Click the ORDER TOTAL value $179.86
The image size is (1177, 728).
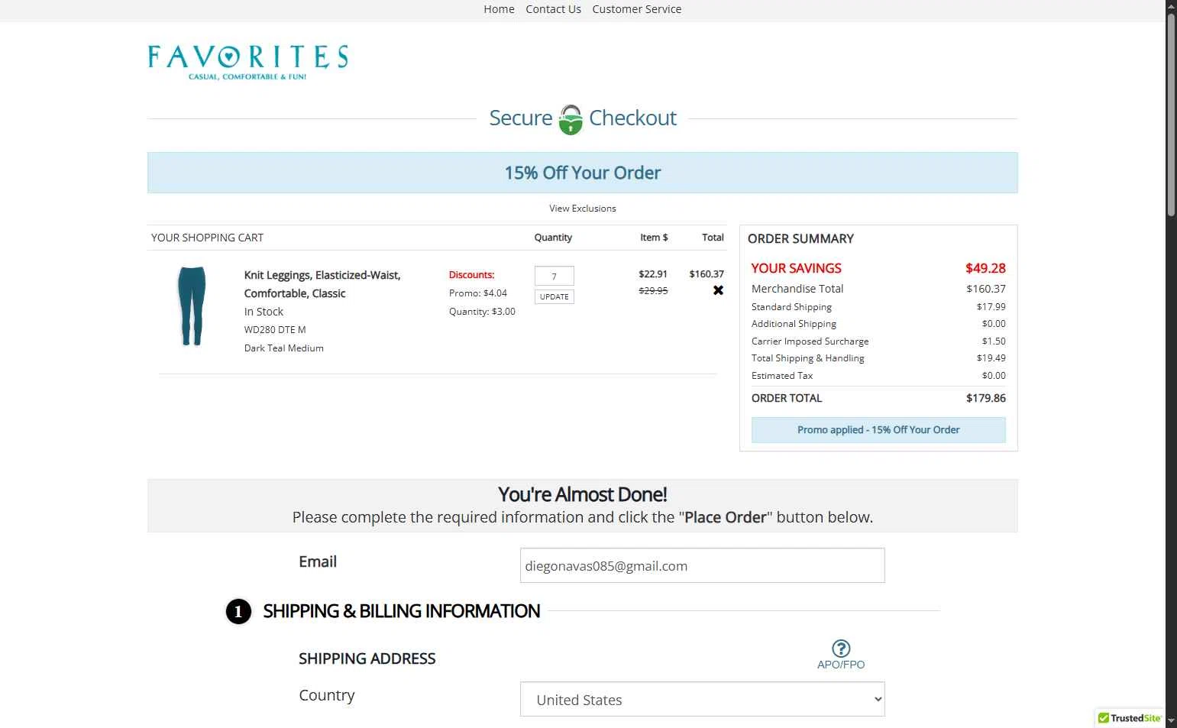coord(985,398)
